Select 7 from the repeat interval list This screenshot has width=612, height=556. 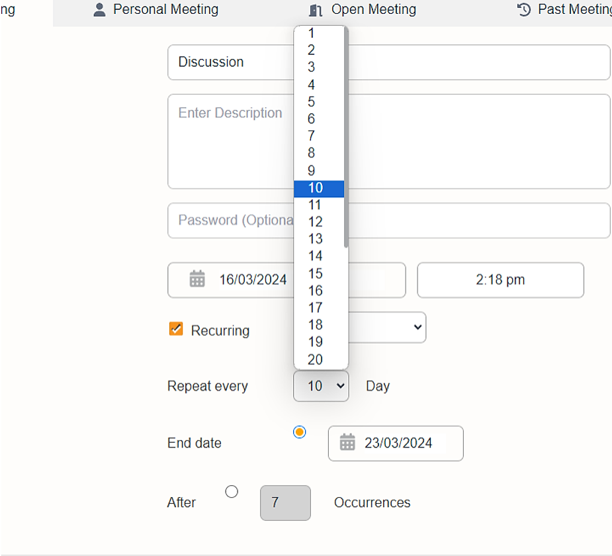click(319, 136)
